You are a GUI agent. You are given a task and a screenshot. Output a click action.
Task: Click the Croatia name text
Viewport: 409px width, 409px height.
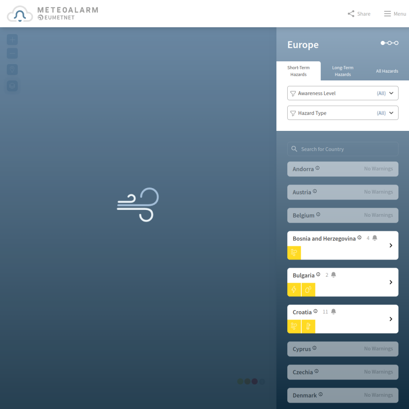click(x=302, y=312)
